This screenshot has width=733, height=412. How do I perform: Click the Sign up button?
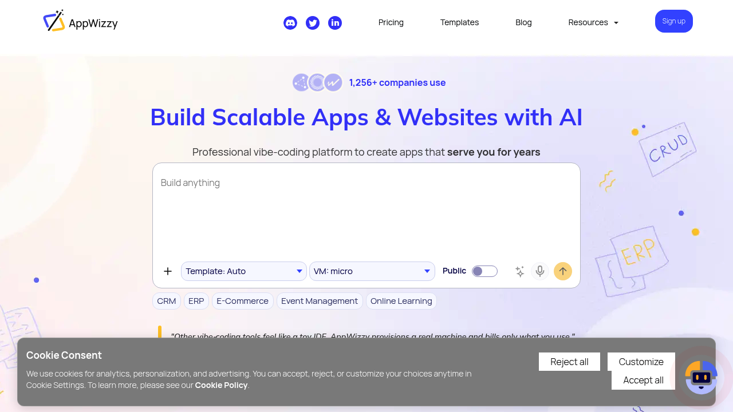(673, 21)
